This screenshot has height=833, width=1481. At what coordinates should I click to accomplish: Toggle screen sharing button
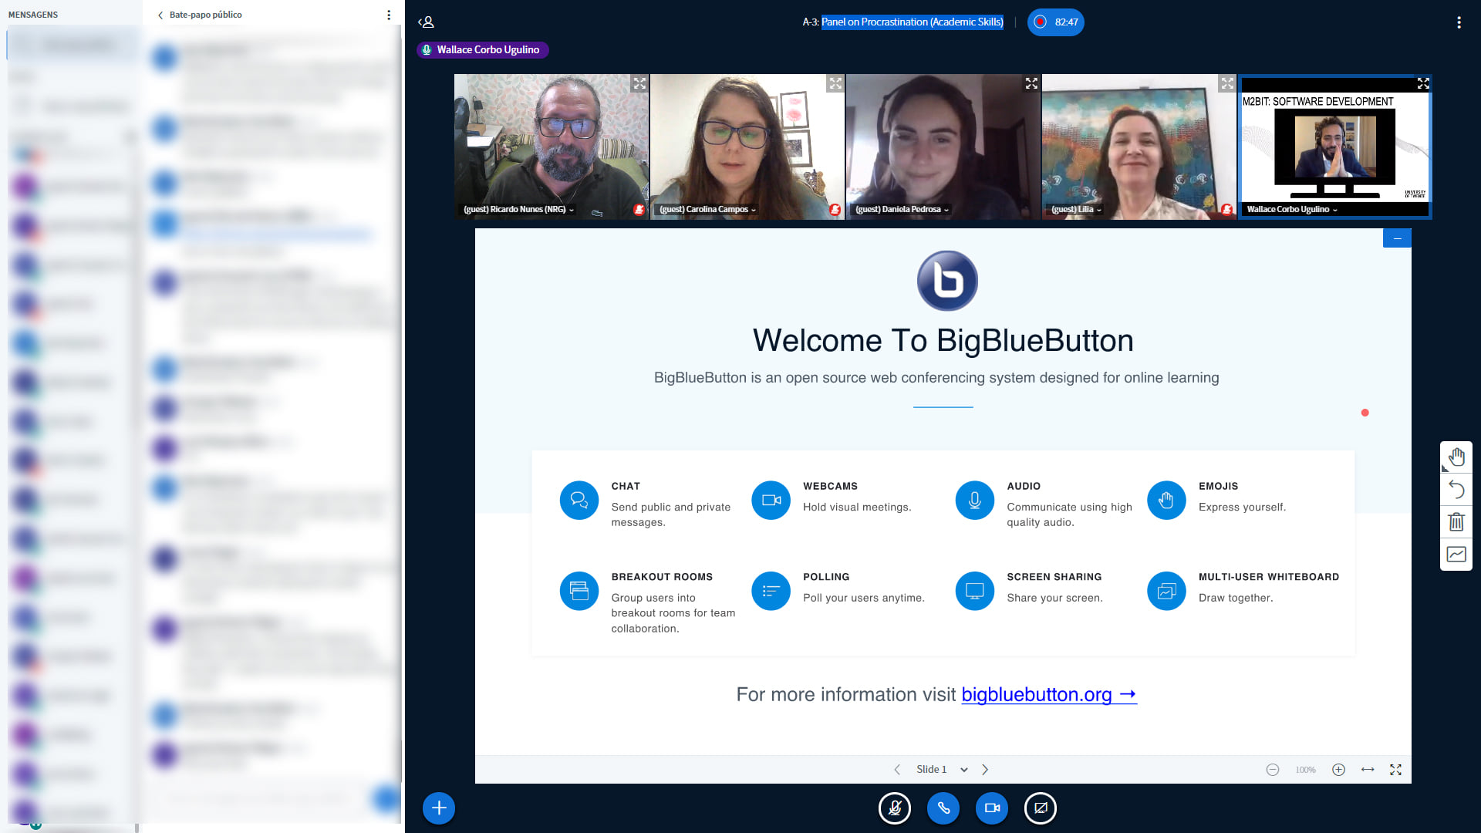tap(1041, 808)
